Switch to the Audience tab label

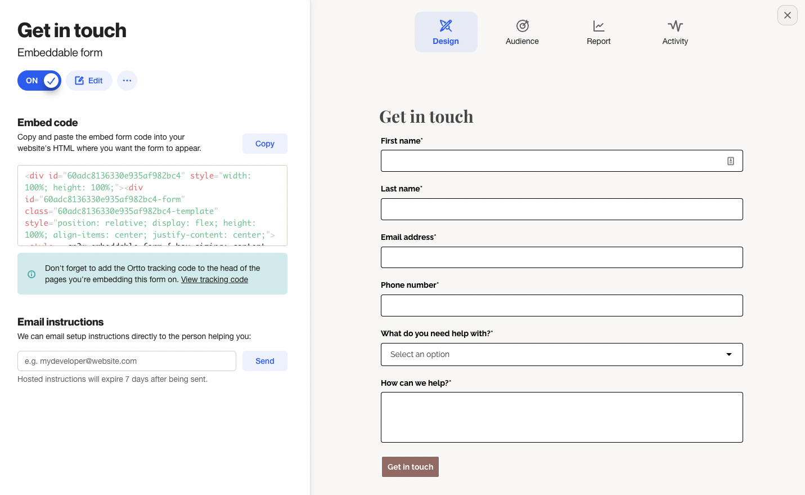click(523, 42)
